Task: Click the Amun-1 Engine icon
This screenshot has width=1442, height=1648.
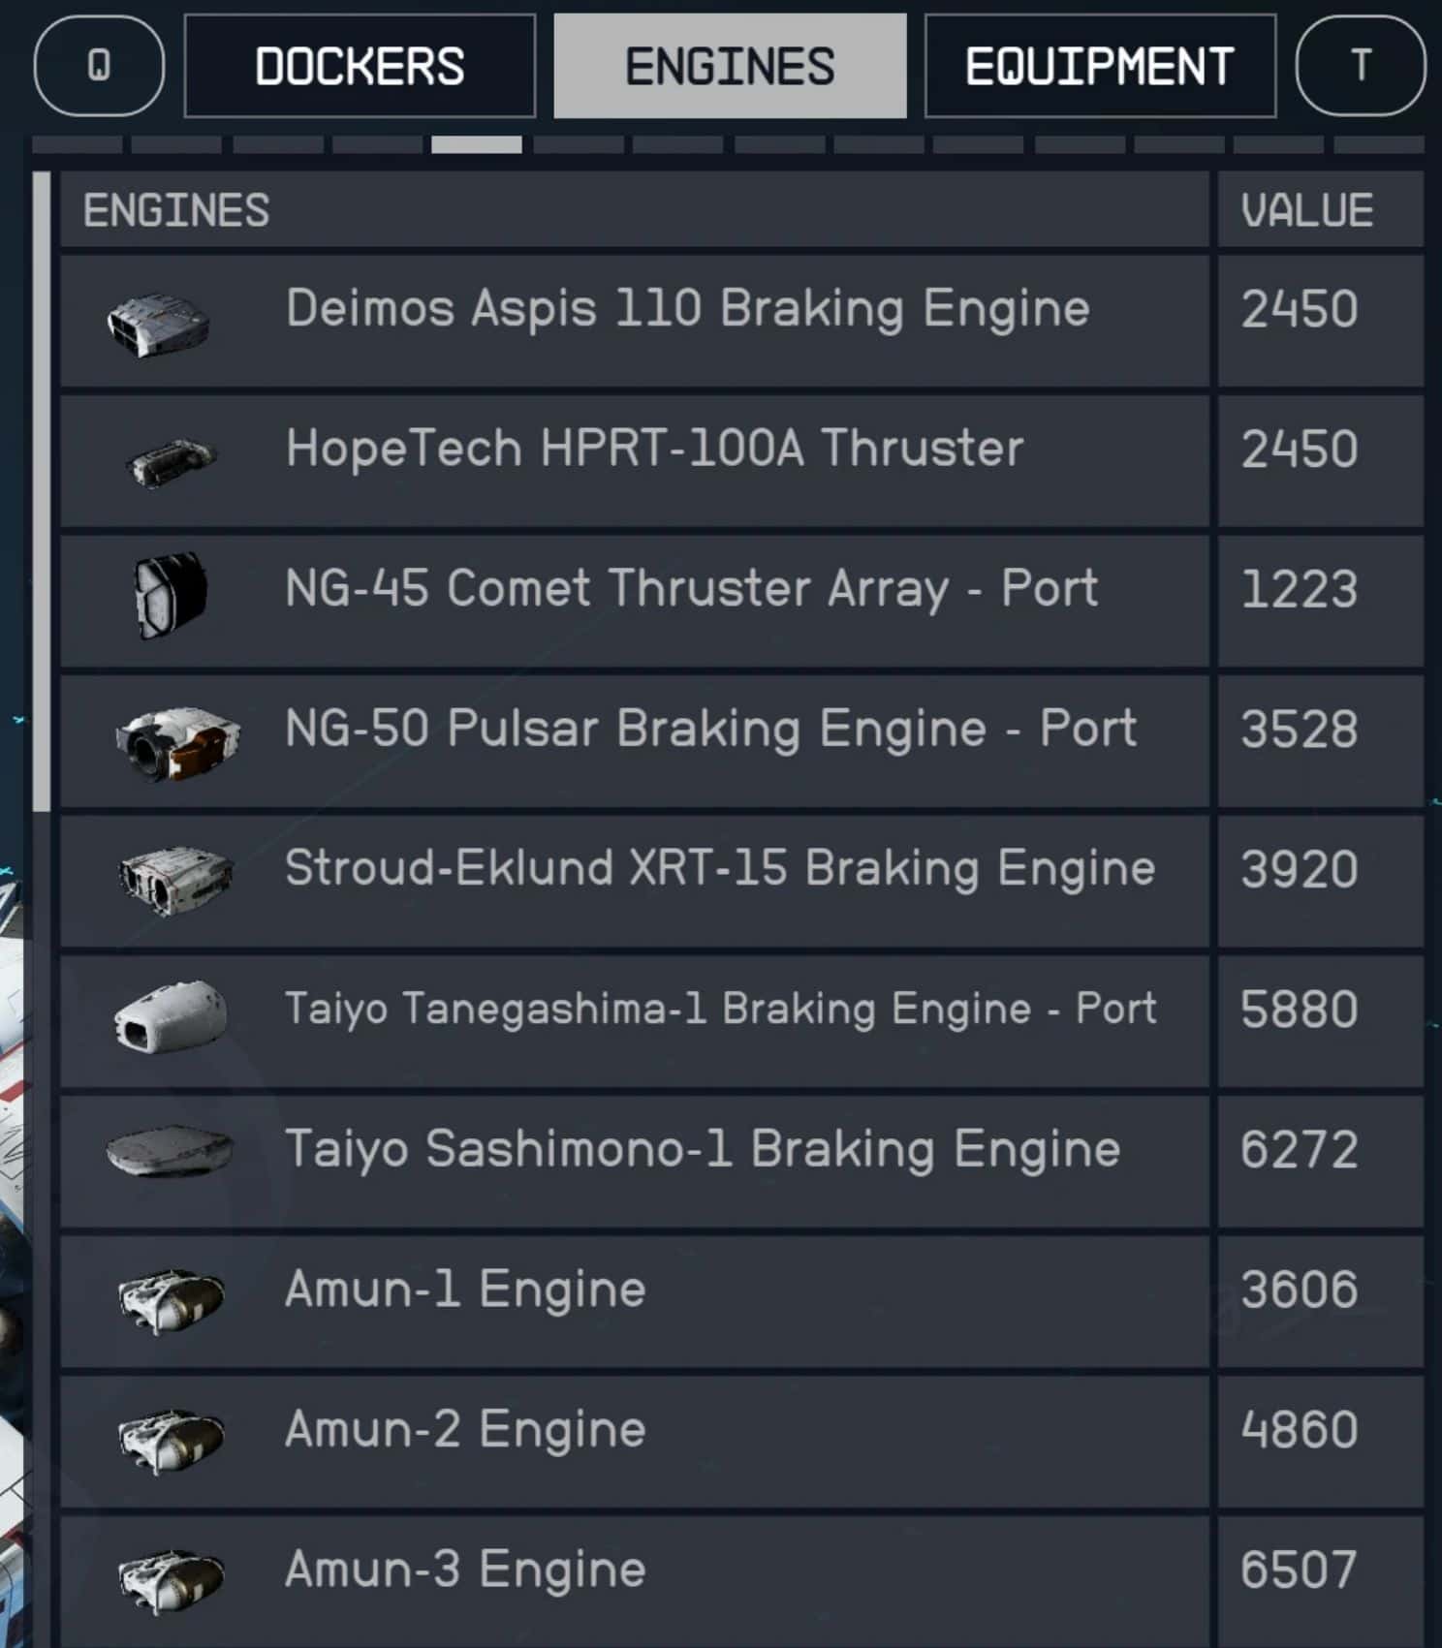Action: (171, 1299)
